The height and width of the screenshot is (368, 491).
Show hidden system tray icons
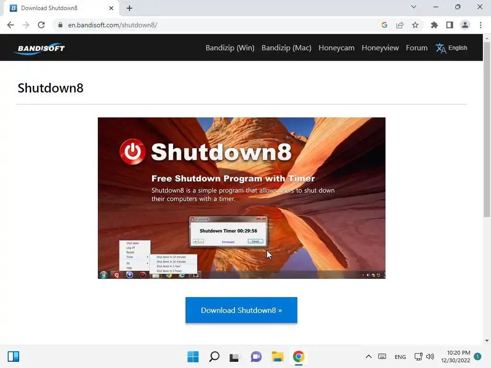tap(369, 356)
